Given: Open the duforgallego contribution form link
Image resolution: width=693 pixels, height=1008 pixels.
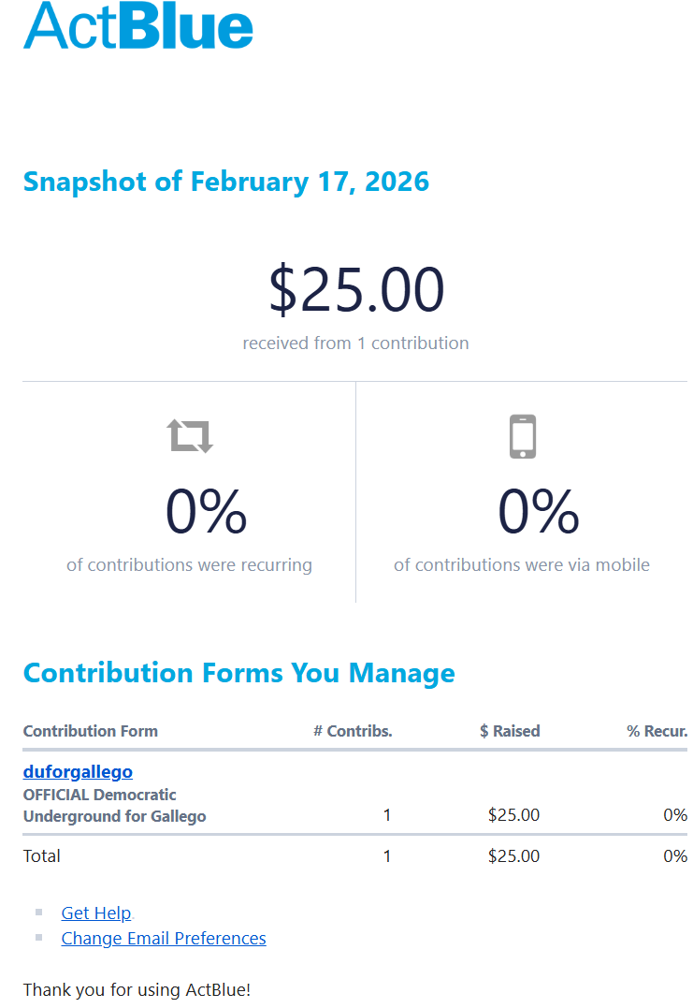Looking at the screenshot, I should click(78, 772).
